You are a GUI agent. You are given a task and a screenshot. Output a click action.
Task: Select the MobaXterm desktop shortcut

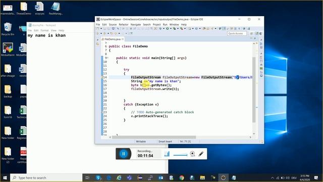(x=8, y=50)
